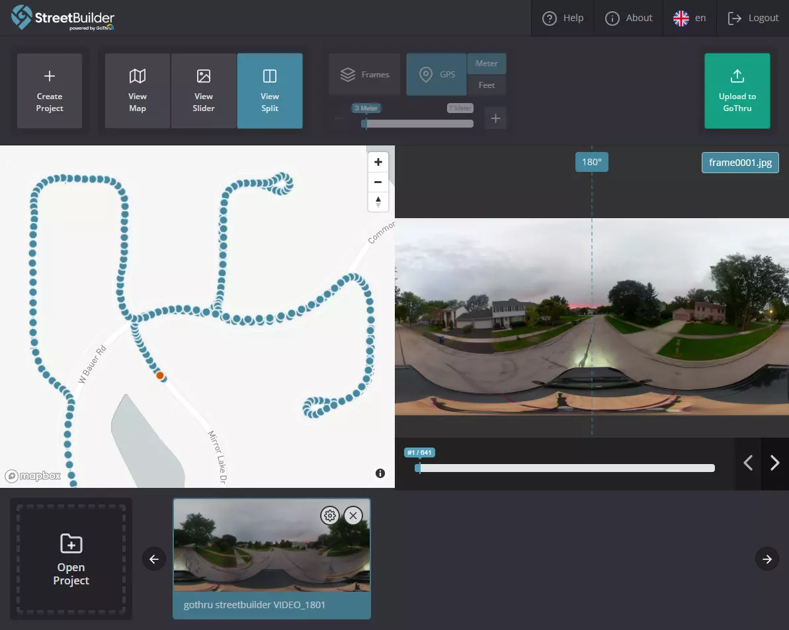Remove the VIDEO_1801 project thumbnail
This screenshot has height=630, width=789.
(x=353, y=516)
